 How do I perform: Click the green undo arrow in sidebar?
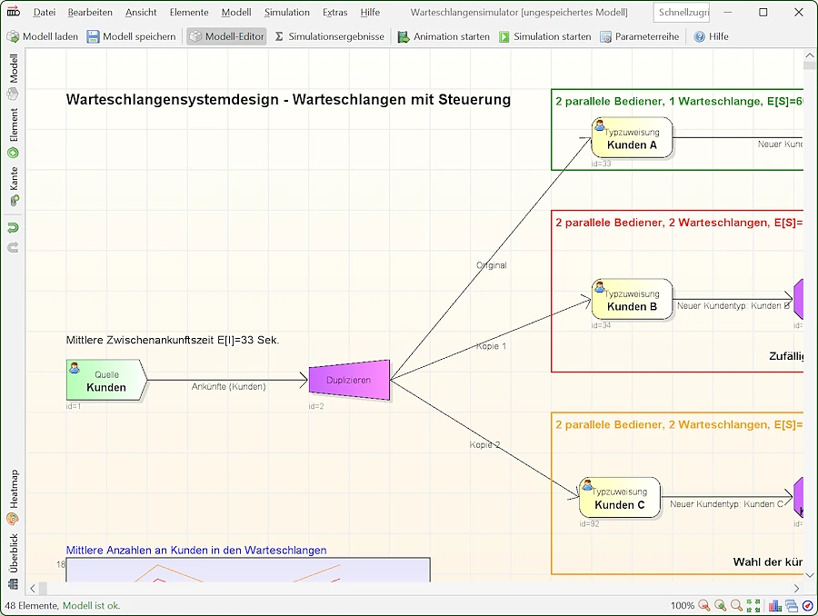(x=13, y=227)
